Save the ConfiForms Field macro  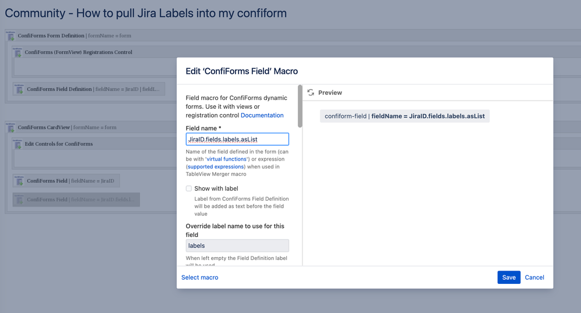[x=509, y=278]
